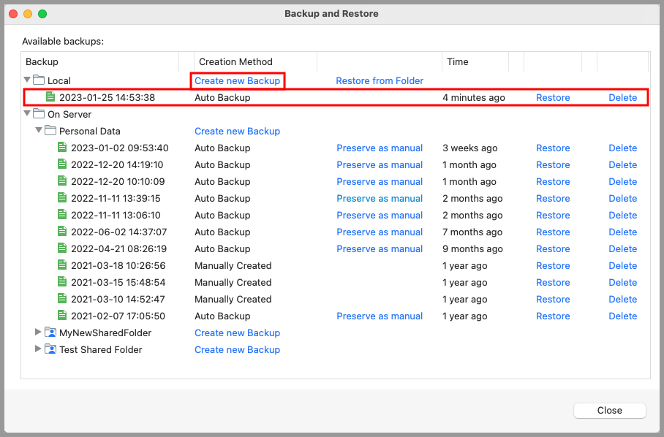
Task: Preserve the 2022-06-02 backup as manual
Action: point(380,232)
